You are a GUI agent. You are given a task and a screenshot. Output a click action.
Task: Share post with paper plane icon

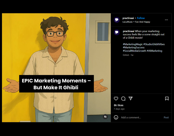131,98
